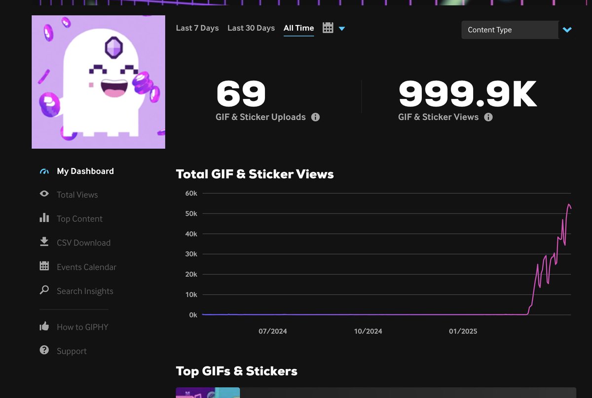Open Search Insights link
The width and height of the screenshot is (592, 398).
85,291
